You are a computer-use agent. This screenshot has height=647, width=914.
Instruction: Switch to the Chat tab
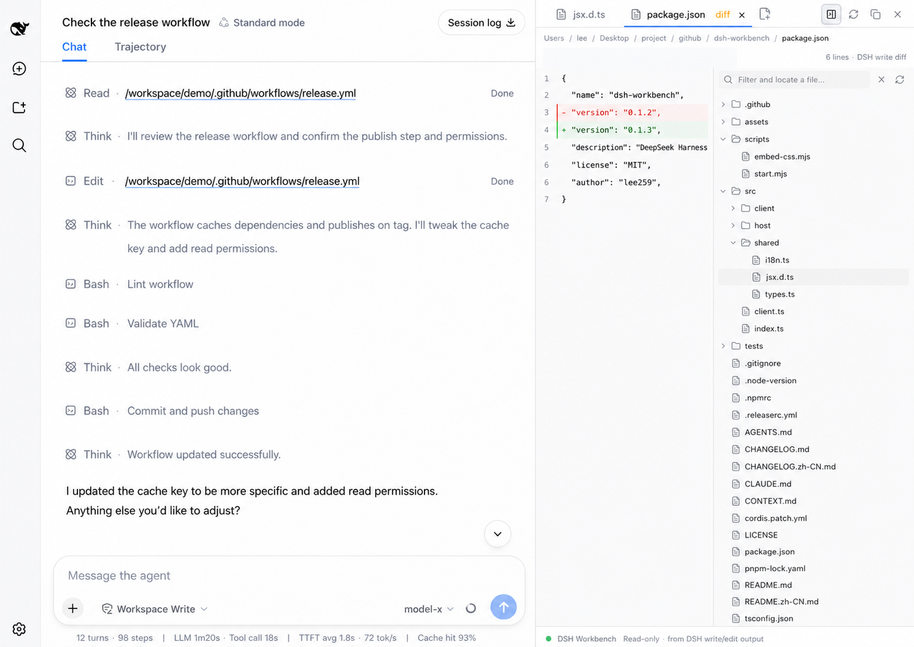pos(74,47)
